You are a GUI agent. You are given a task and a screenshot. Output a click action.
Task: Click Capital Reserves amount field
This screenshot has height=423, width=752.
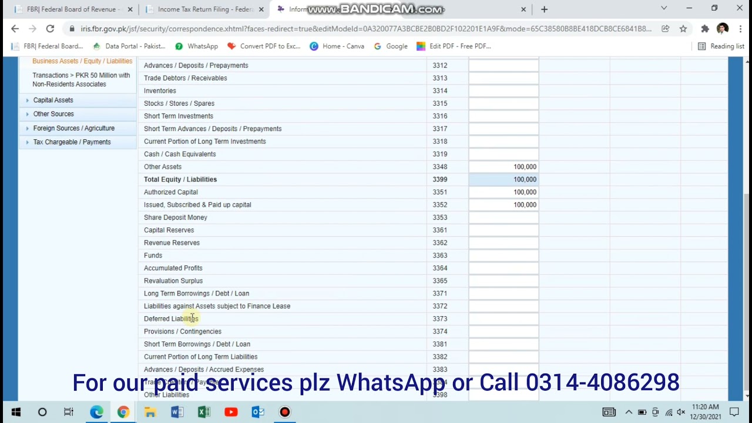tap(503, 230)
